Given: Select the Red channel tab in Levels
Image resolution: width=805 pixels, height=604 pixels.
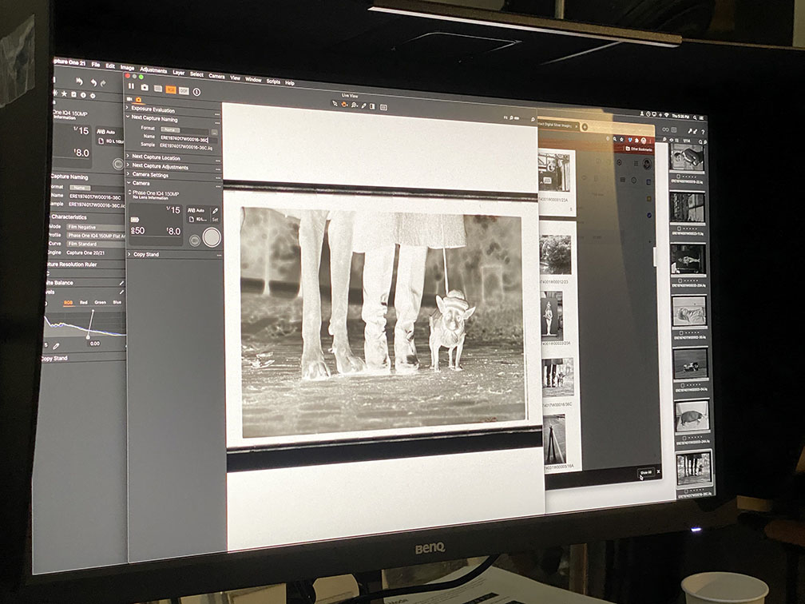Looking at the screenshot, I should click(x=84, y=303).
